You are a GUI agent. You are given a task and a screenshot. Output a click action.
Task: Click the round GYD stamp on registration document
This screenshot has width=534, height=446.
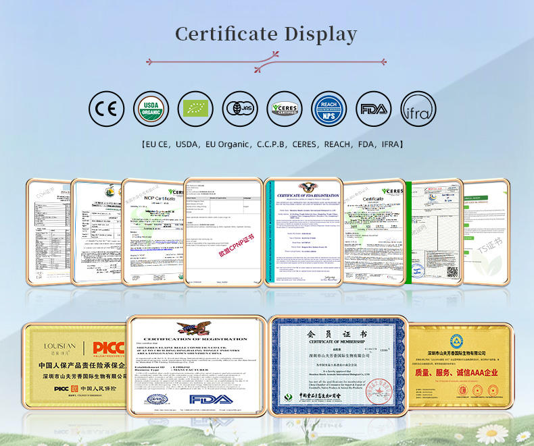pos(157,399)
